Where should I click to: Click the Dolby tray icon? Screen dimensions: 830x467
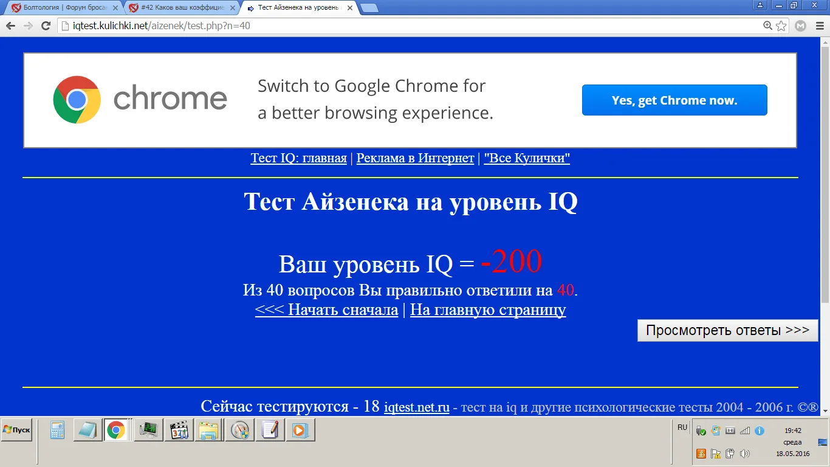point(730,431)
